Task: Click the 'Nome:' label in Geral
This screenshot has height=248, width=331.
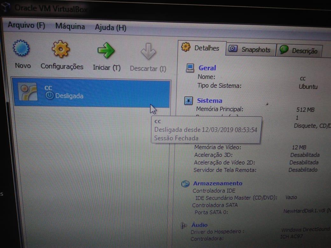Action: [206, 77]
